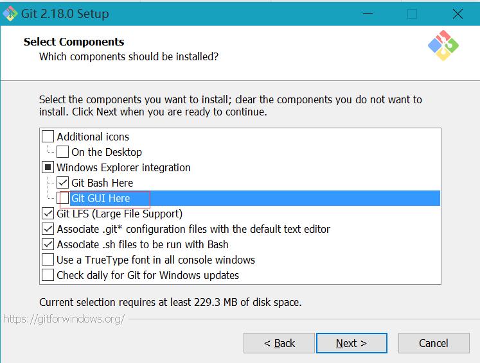Enable daily Git for Windows update check
Viewport: 480px width, 363px height.
[x=48, y=275]
